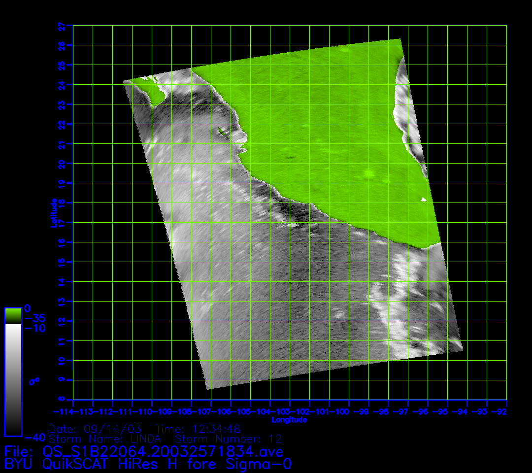This screenshot has height=473, width=532.
Task: Click the Storm Name: LINDA text
Action: pos(109,439)
